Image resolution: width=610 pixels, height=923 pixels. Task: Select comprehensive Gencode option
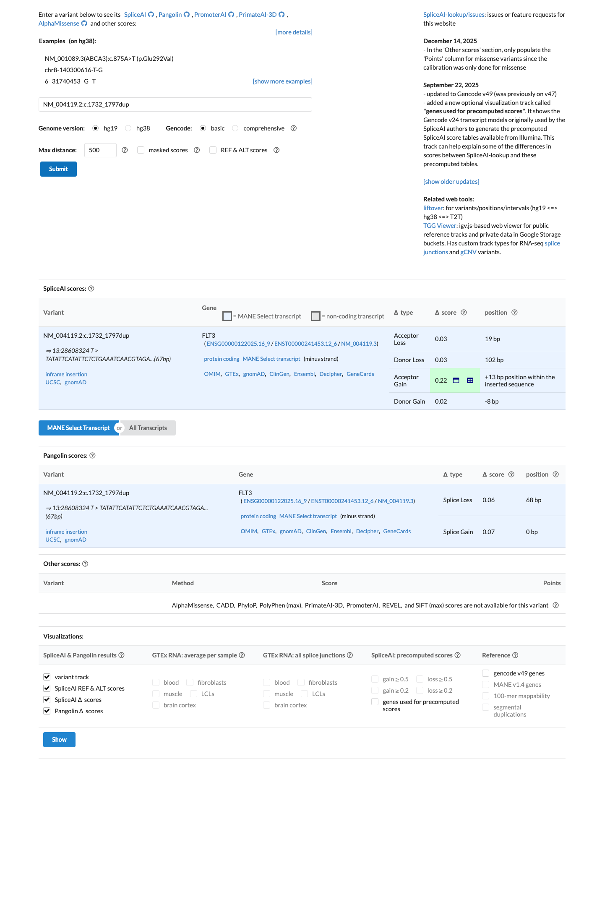point(235,128)
